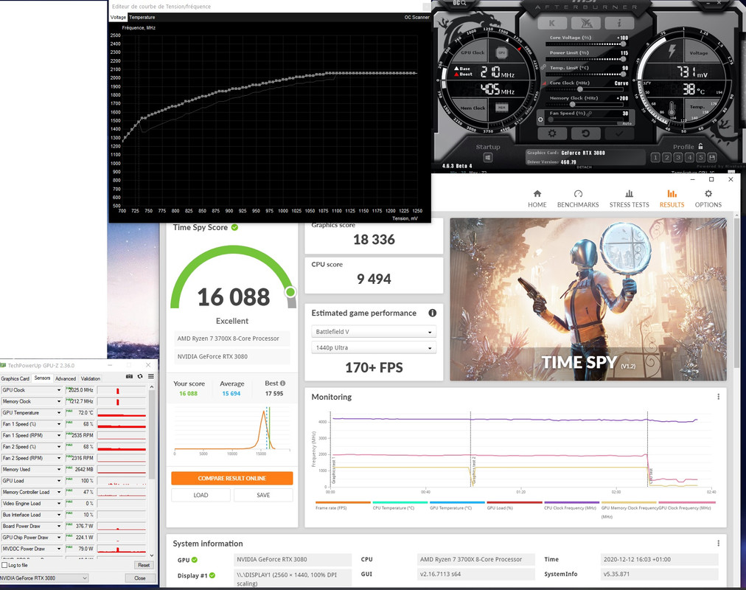The image size is (746, 590).
Task: Open the Advanced tab in GPU-Z
Action: pyautogui.click(x=66, y=379)
